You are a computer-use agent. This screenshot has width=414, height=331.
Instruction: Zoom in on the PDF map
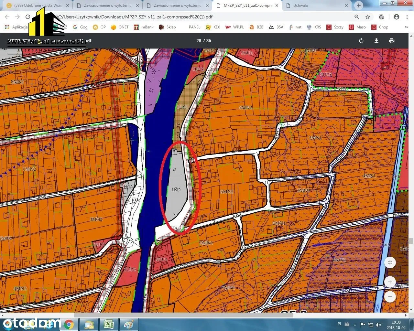coord(390,282)
